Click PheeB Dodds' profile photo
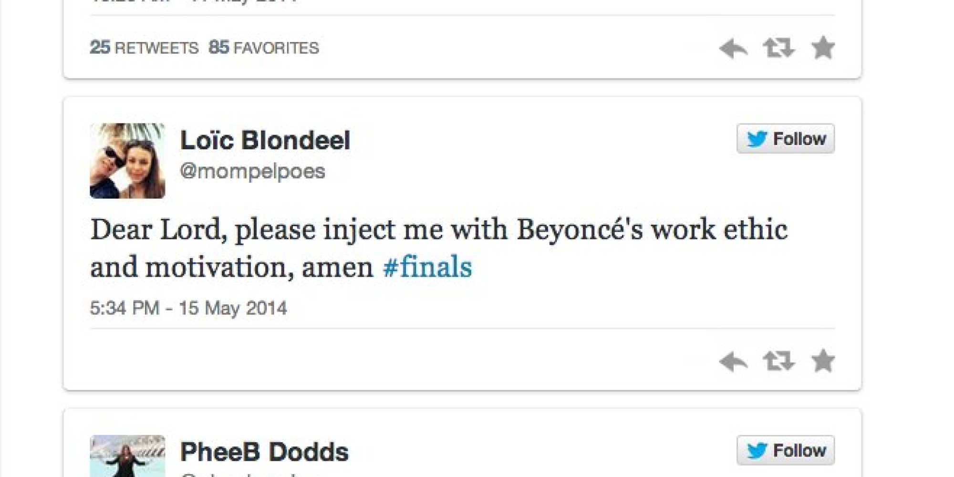 click(x=127, y=456)
